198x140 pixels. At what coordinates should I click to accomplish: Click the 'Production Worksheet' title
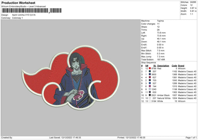point(18,3)
